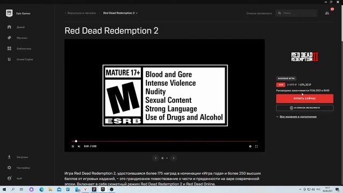The width and height of the screenshot is (343, 193).
Task: Click the ESRB Mature 17+ video frame
Action: click(165, 95)
